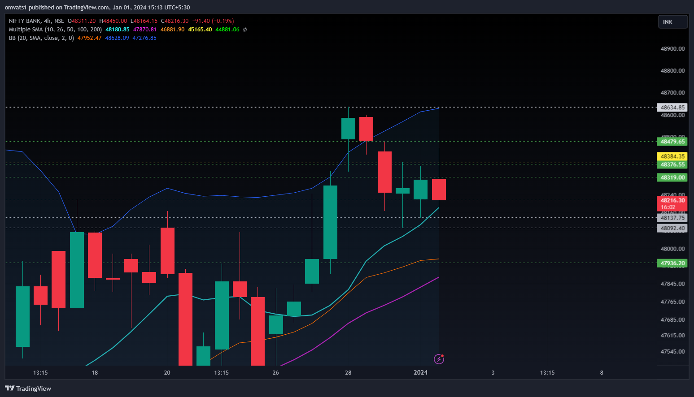The image size is (694, 397).
Task: Click date 20 on the time axis
Action: pyautogui.click(x=167, y=373)
